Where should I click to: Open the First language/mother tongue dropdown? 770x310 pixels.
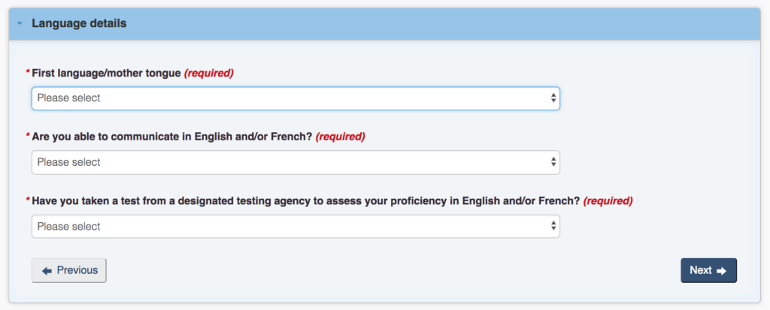295,98
